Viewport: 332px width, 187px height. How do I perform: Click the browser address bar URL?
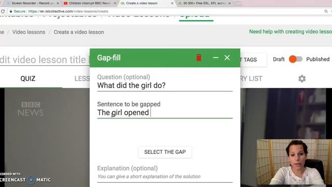(68, 11)
